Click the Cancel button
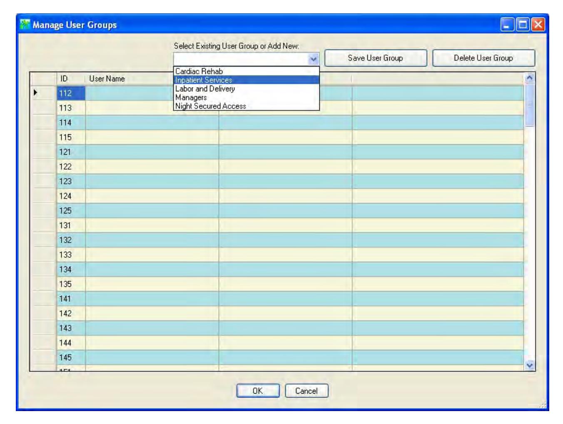The image size is (563, 424). (x=306, y=391)
